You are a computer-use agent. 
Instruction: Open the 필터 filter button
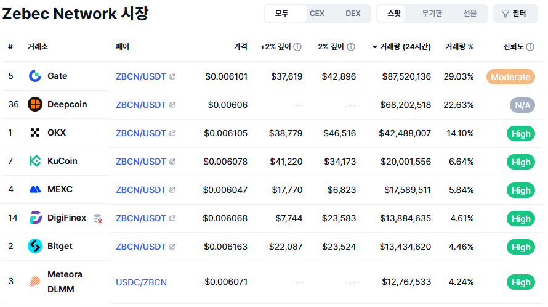(515, 14)
